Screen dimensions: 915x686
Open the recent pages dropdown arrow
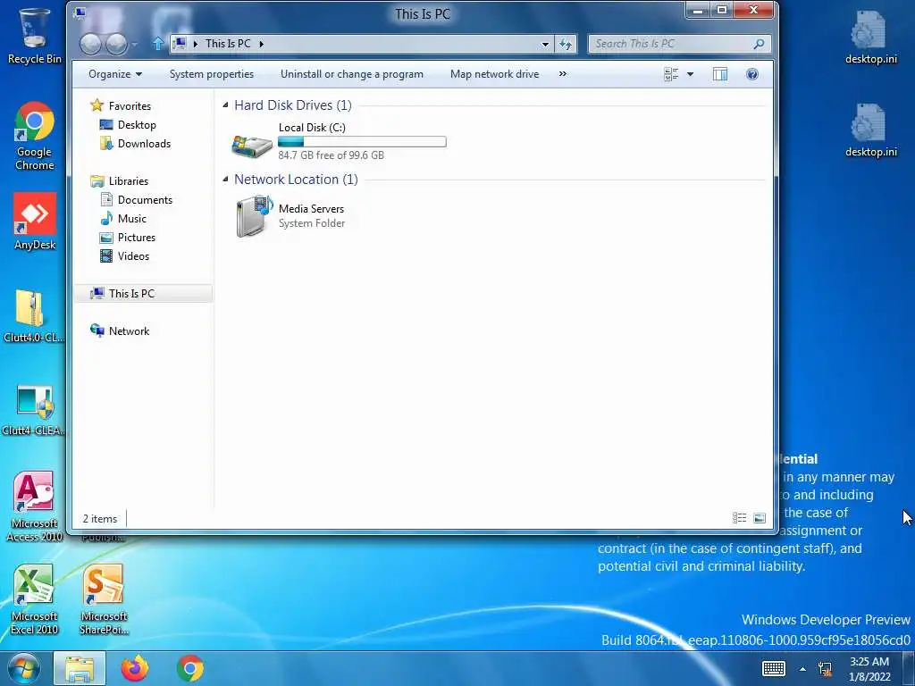coord(134,44)
